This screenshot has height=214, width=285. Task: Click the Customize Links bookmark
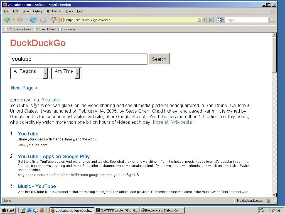point(18,29)
